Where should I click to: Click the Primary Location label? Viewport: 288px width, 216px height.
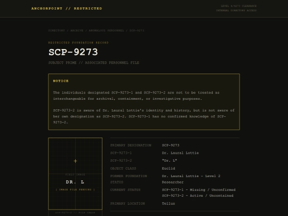[127, 204]
